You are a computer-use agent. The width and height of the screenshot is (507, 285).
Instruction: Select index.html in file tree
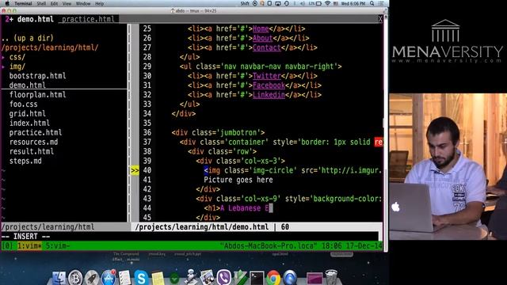[x=29, y=123]
